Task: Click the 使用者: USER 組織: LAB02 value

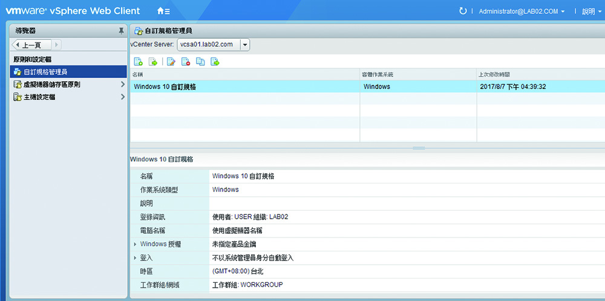Action: pyautogui.click(x=250, y=217)
